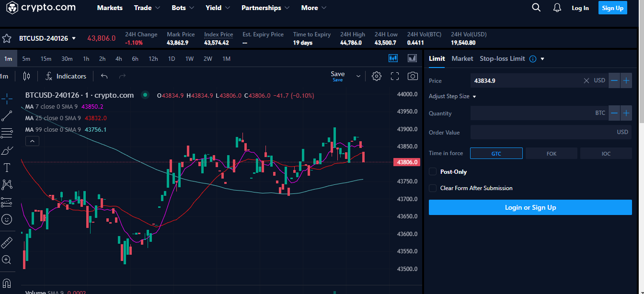Tick Clear Form After Submission
This screenshot has width=644, height=294.
pyautogui.click(x=433, y=188)
